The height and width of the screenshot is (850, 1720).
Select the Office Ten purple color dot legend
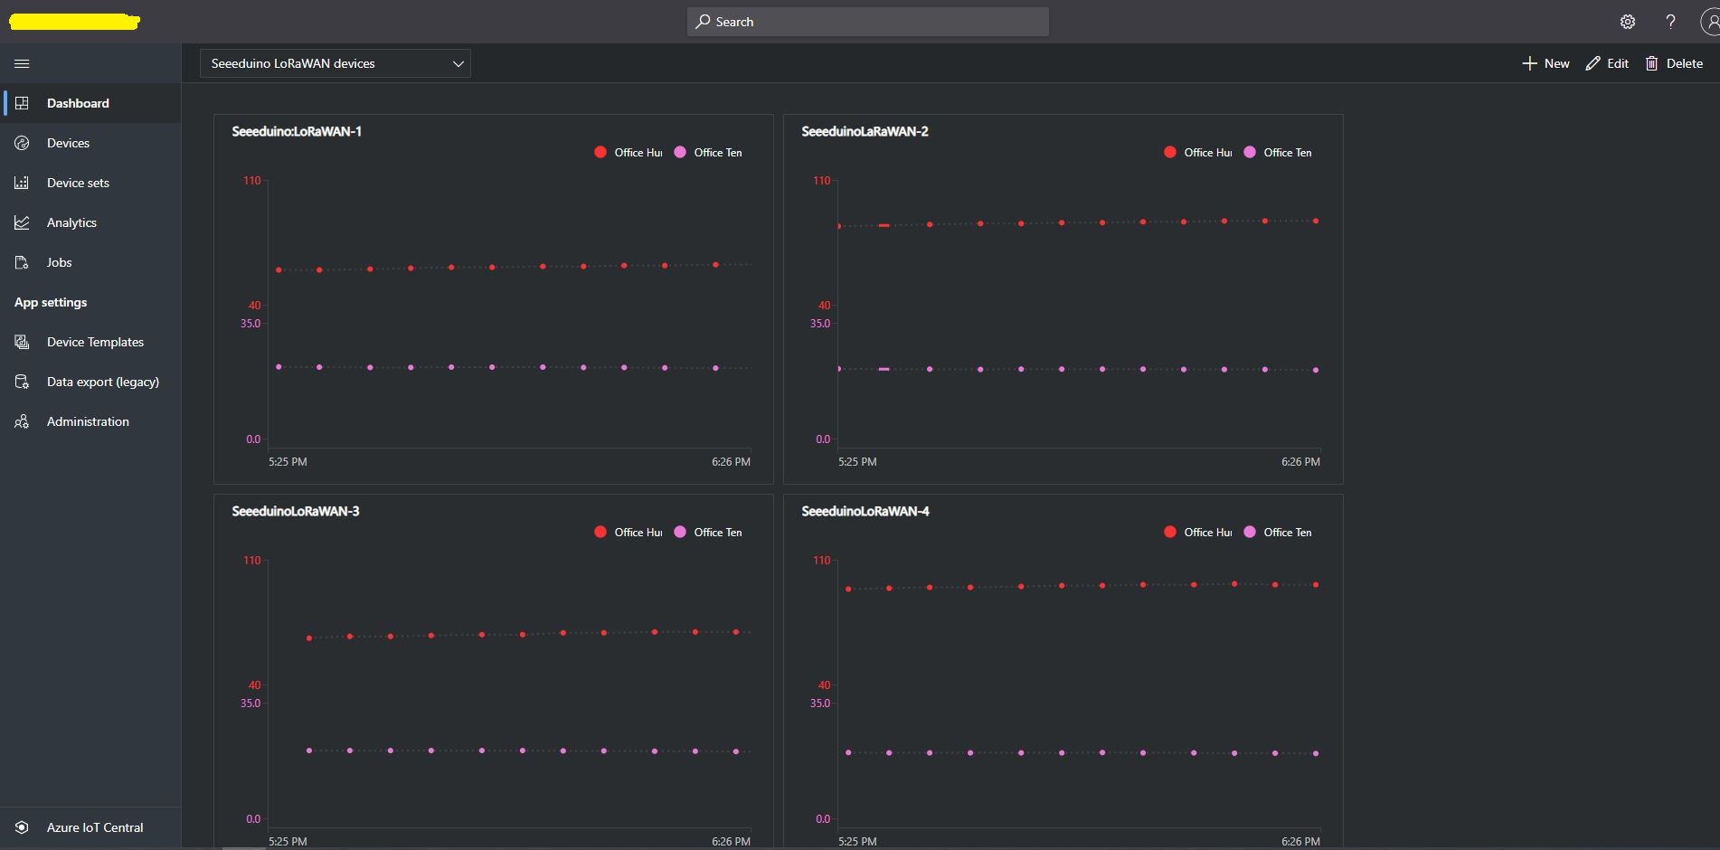click(x=680, y=152)
